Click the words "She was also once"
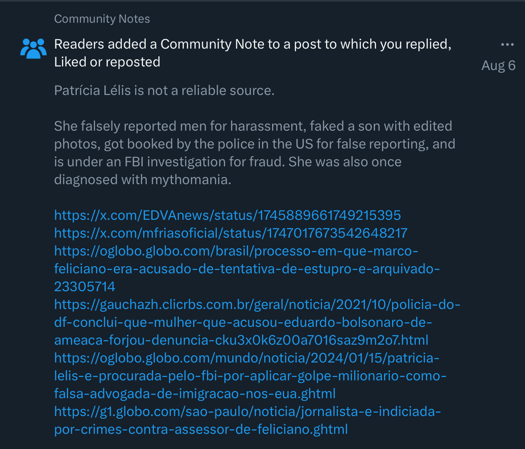This screenshot has width=525, height=449. 345,162
